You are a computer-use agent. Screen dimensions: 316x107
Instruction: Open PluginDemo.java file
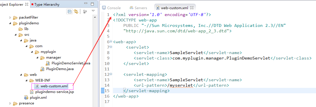[60, 69]
